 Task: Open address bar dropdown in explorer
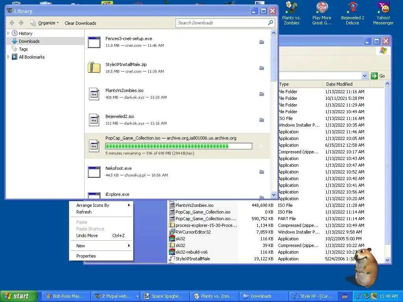[364, 76]
